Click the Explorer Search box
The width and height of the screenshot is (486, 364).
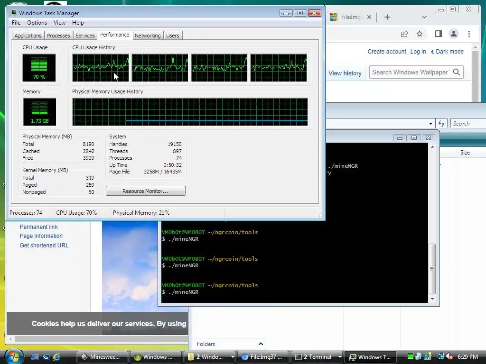pyautogui.click(x=468, y=124)
